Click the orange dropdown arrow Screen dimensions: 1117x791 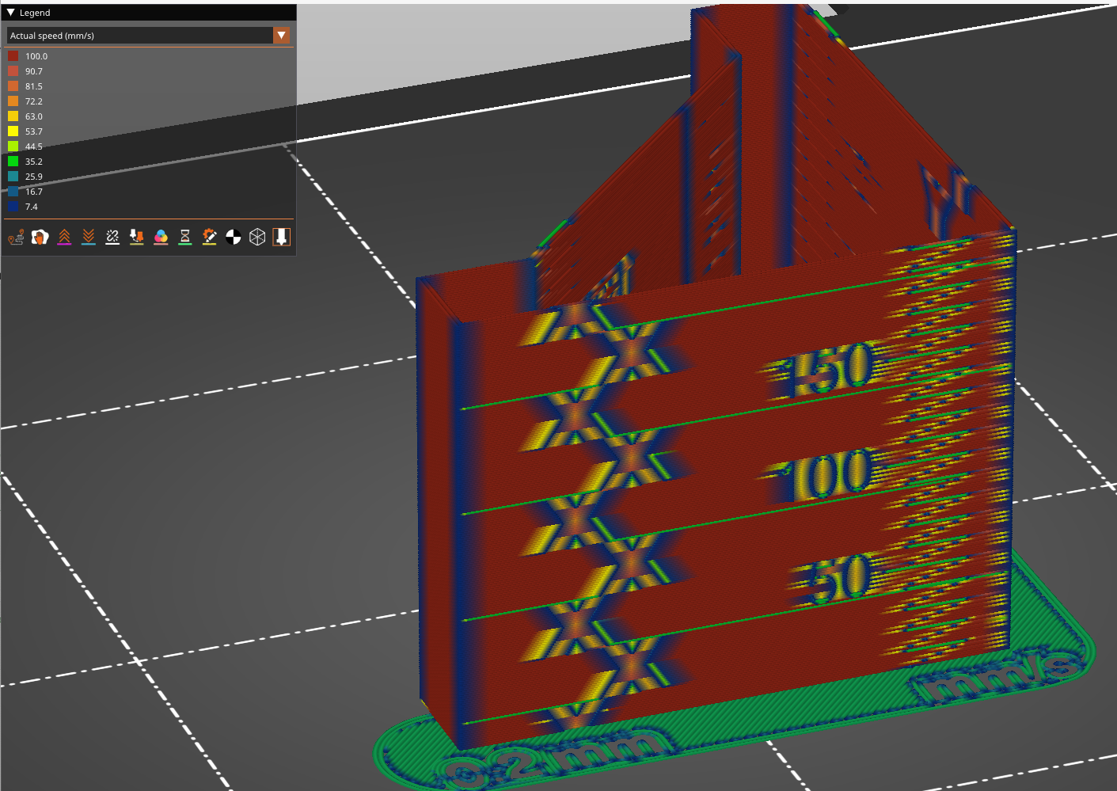click(x=281, y=35)
